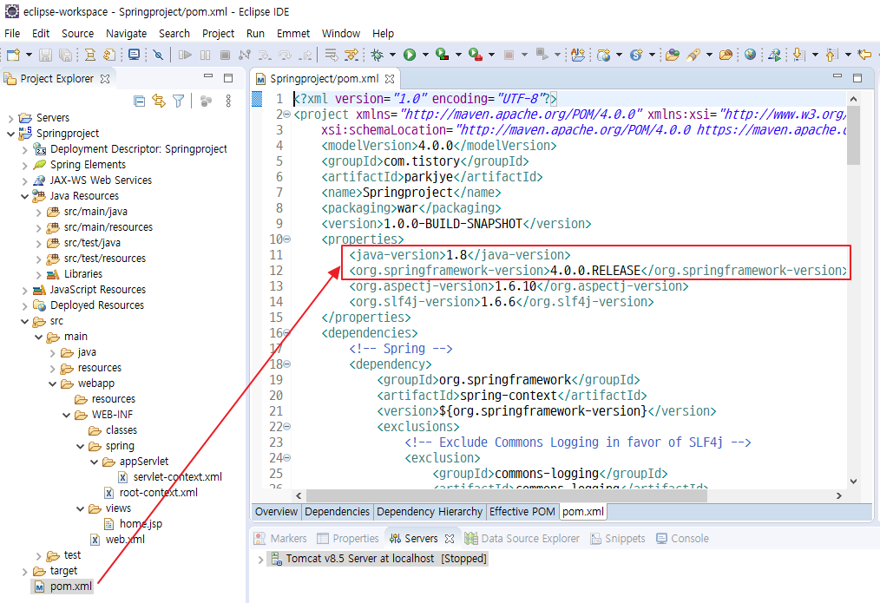The height and width of the screenshot is (603, 880).
Task: Fold the properties block on line 10
Action: 286,239
